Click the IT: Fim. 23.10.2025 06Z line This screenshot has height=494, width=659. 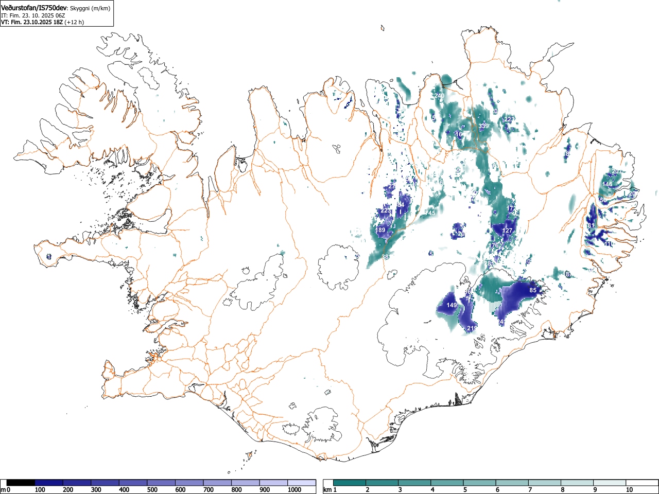pos(33,15)
